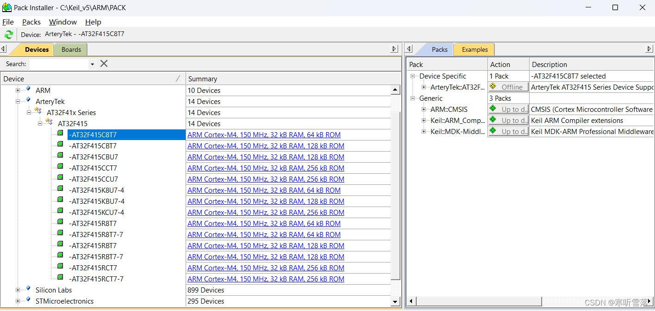Switch to the Examples tab
This screenshot has height=311, width=655.
point(475,49)
